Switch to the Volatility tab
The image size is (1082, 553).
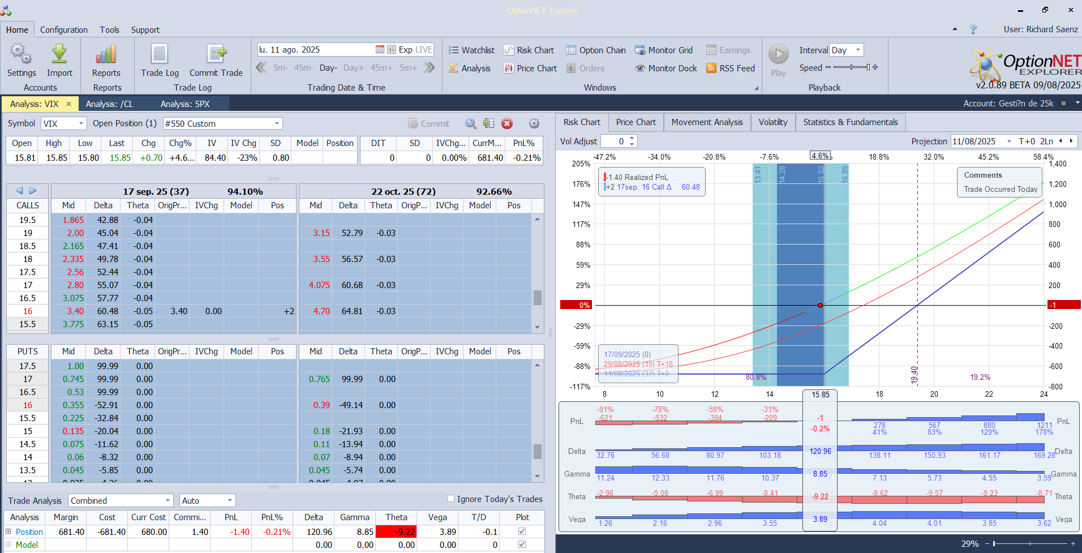[773, 122]
